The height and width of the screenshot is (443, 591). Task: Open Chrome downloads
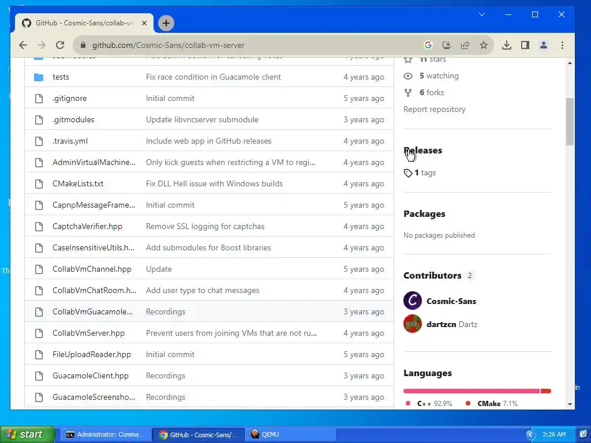(507, 45)
